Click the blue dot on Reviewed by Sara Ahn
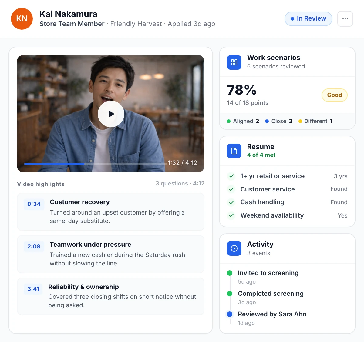Image resolution: width=364 pixels, height=343 pixels. (x=230, y=315)
